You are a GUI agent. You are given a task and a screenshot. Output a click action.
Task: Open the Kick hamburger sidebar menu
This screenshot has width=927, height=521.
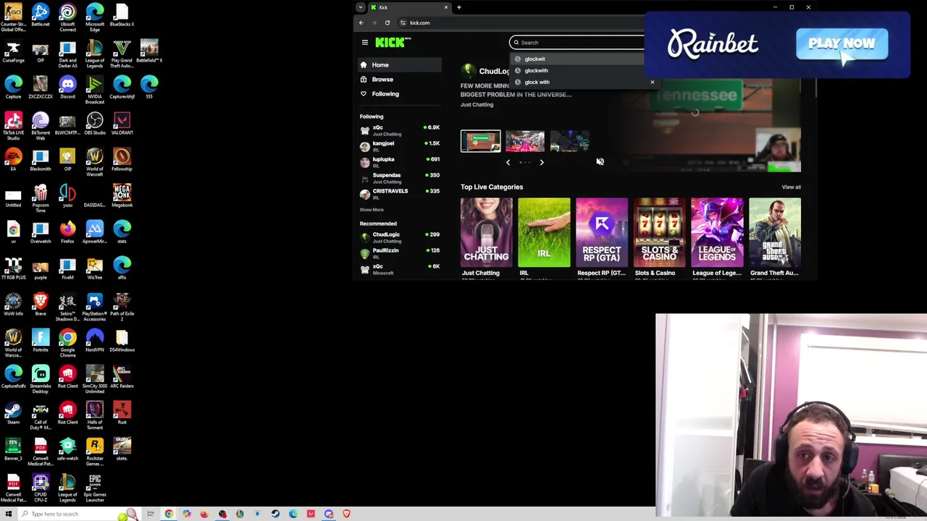point(365,43)
